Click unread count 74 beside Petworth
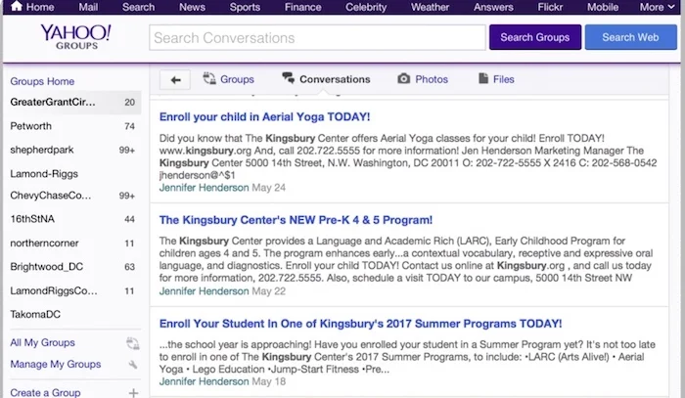 pyautogui.click(x=129, y=126)
